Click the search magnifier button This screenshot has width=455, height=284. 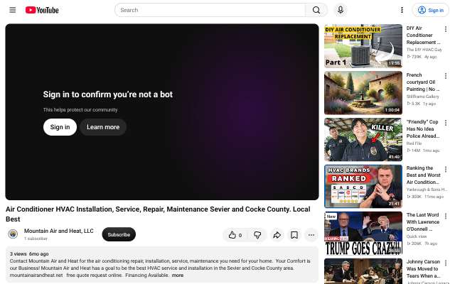click(316, 10)
